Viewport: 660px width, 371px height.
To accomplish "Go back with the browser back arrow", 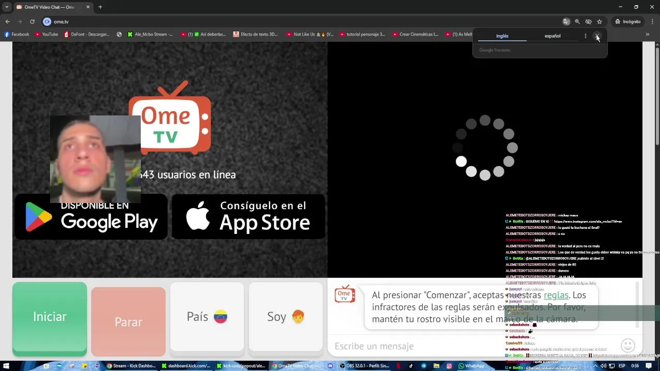I will [7, 22].
